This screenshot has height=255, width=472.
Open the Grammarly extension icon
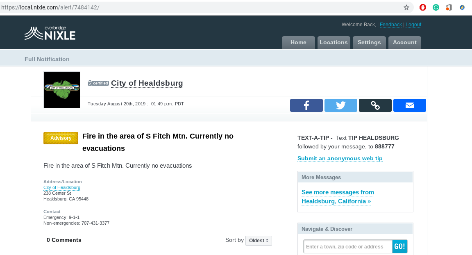click(x=436, y=7)
